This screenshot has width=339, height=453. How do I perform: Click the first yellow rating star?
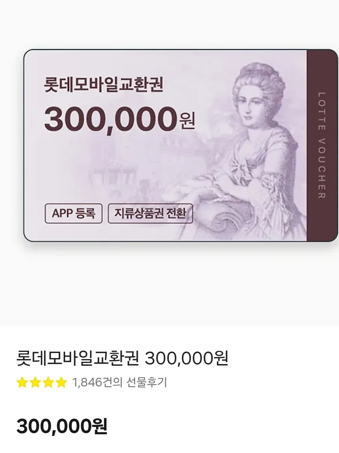pos(22,382)
